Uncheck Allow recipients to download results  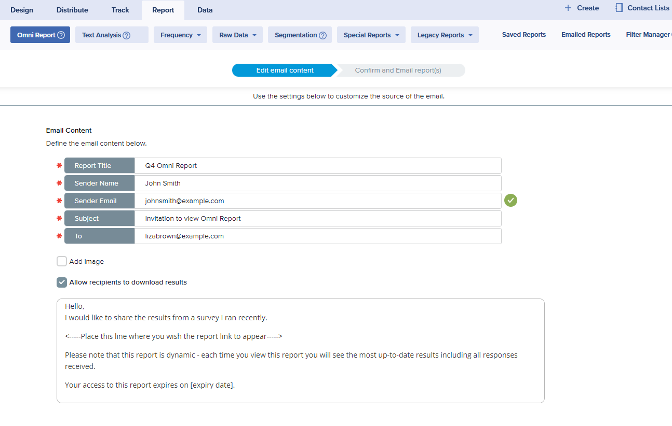62,282
